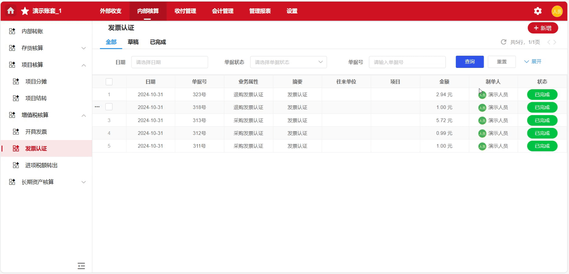Click the blue 查询 button
This screenshot has height=274, width=569.
coord(469,62)
